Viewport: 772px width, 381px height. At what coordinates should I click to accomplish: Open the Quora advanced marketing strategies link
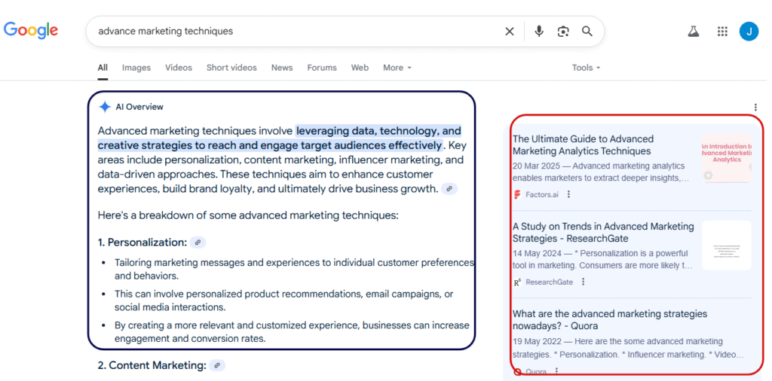tap(609, 319)
